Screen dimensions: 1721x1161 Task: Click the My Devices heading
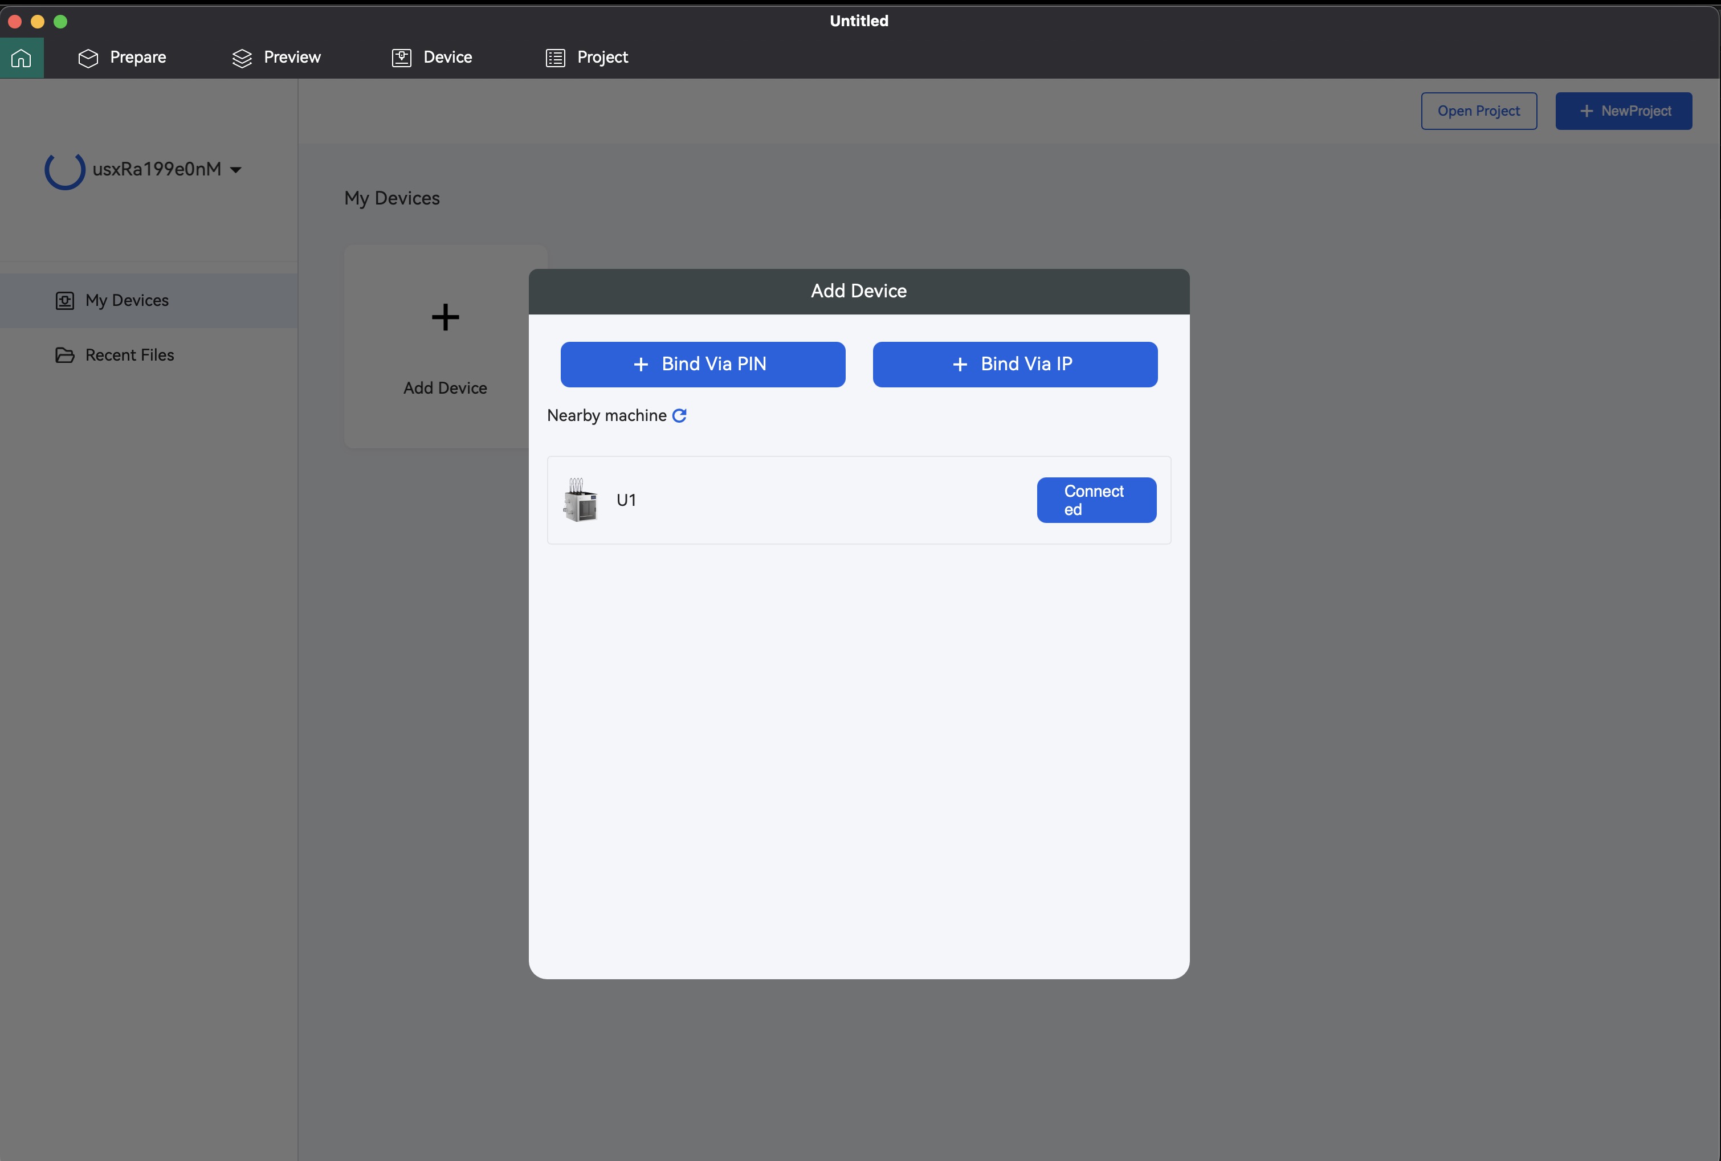(x=391, y=198)
